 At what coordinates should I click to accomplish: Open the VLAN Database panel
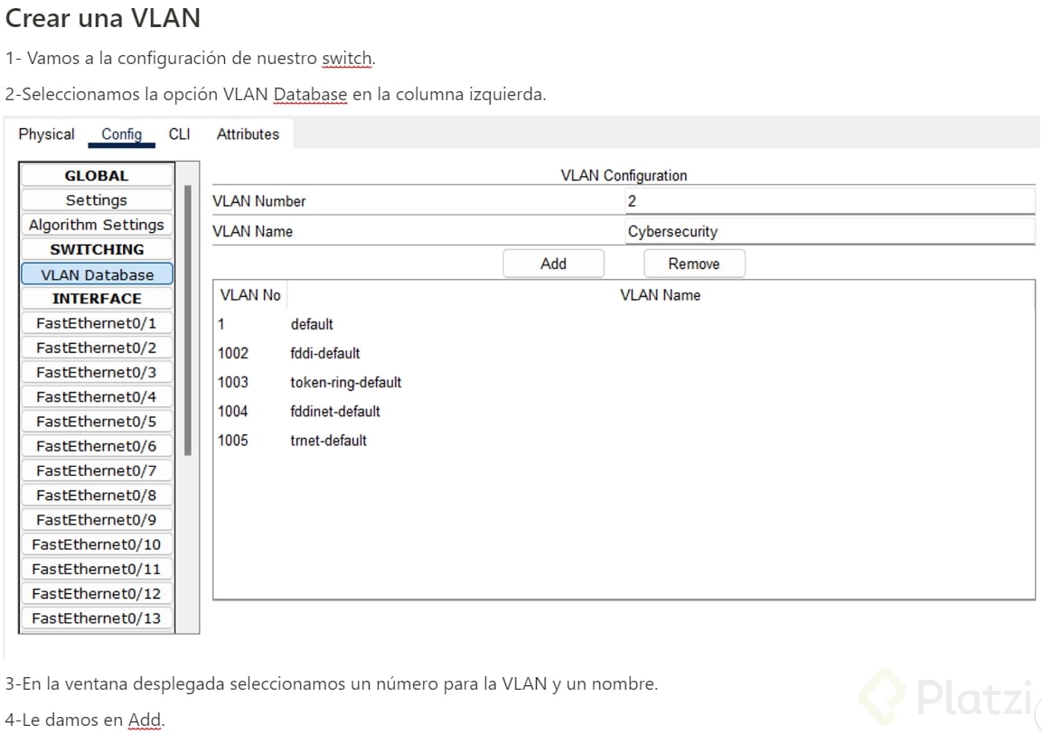point(96,274)
